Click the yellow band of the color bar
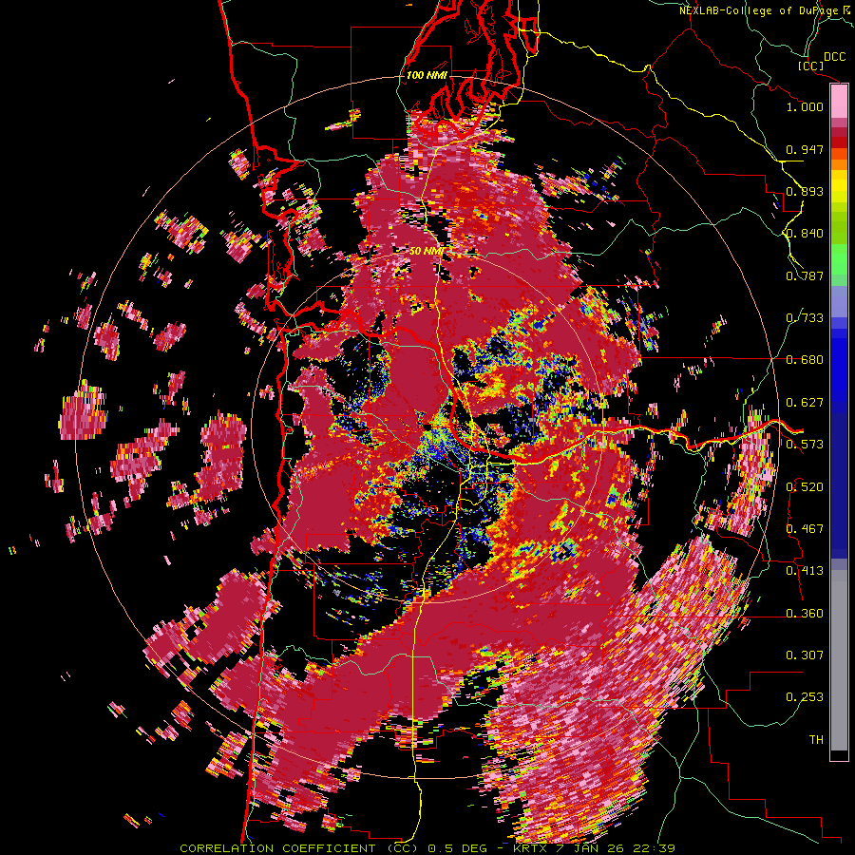 pos(839,186)
